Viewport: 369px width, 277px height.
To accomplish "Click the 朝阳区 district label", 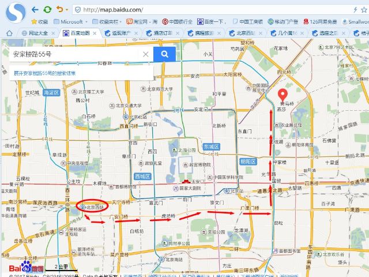I will [x=248, y=162].
